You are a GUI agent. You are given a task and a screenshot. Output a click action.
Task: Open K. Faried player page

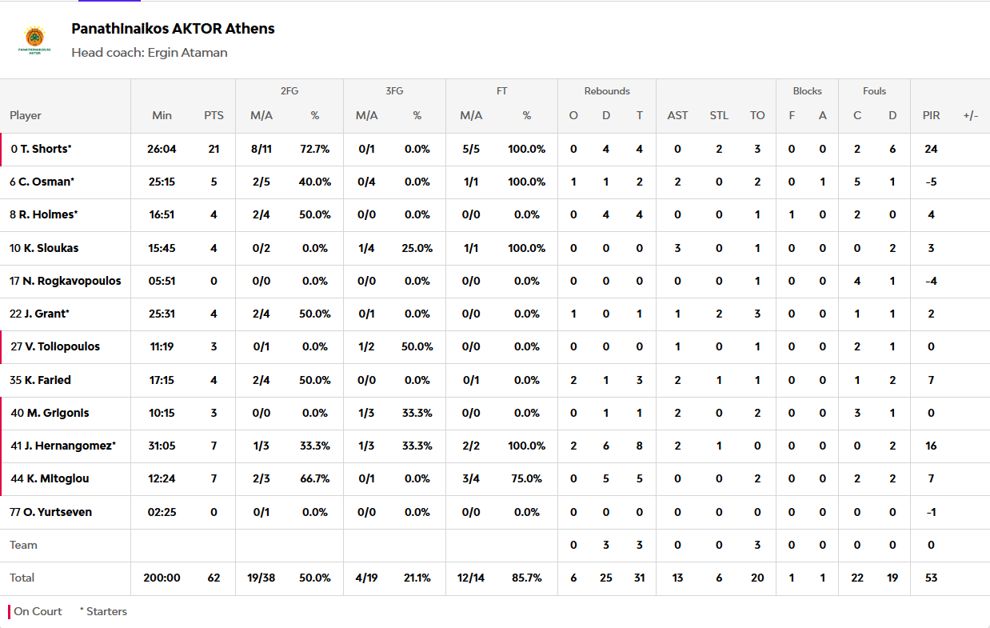point(48,380)
